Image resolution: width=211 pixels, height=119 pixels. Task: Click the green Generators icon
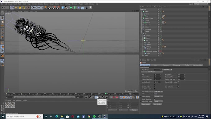[71, 8]
